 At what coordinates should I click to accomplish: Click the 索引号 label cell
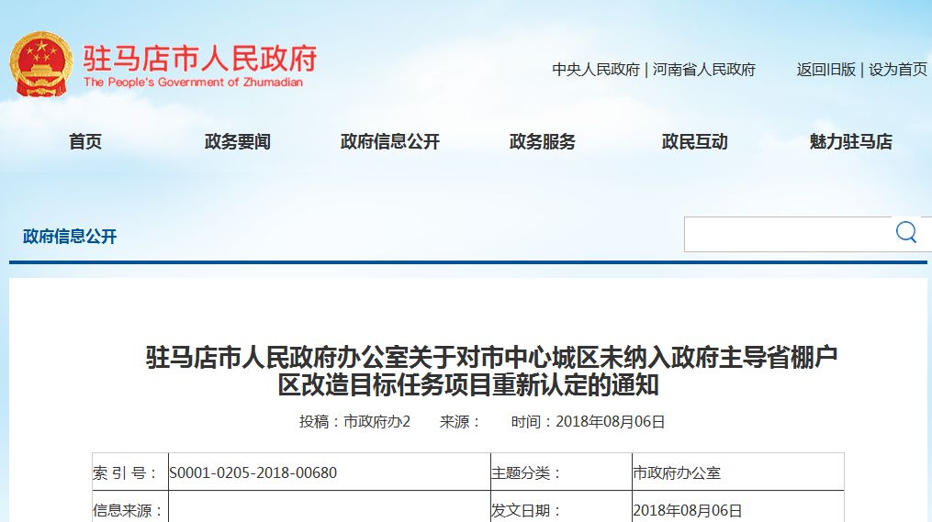click(x=130, y=472)
